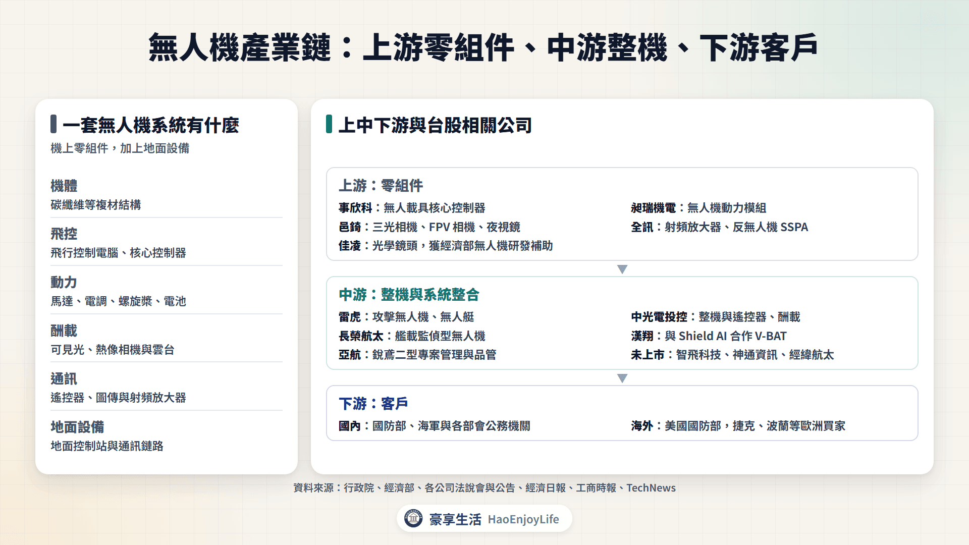Click the 雷虎 attack drone entry
The image size is (969, 545).
tap(407, 317)
